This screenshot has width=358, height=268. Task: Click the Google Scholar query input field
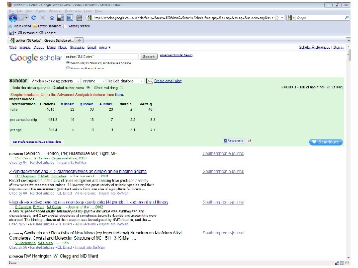click(x=101, y=57)
